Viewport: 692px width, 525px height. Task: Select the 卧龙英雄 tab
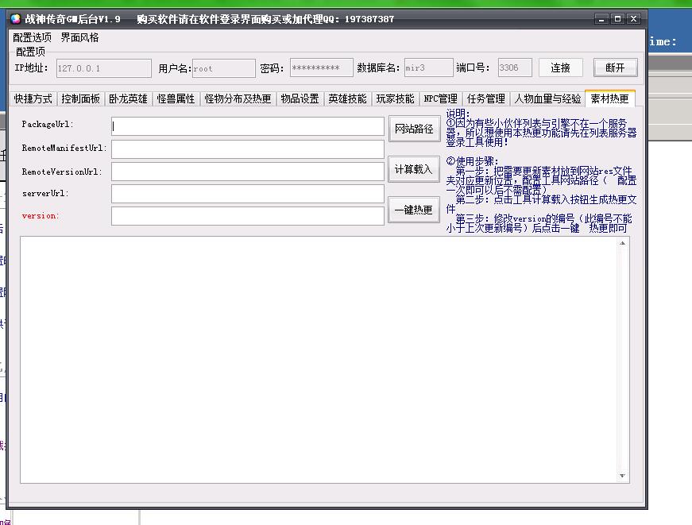point(129,98)
